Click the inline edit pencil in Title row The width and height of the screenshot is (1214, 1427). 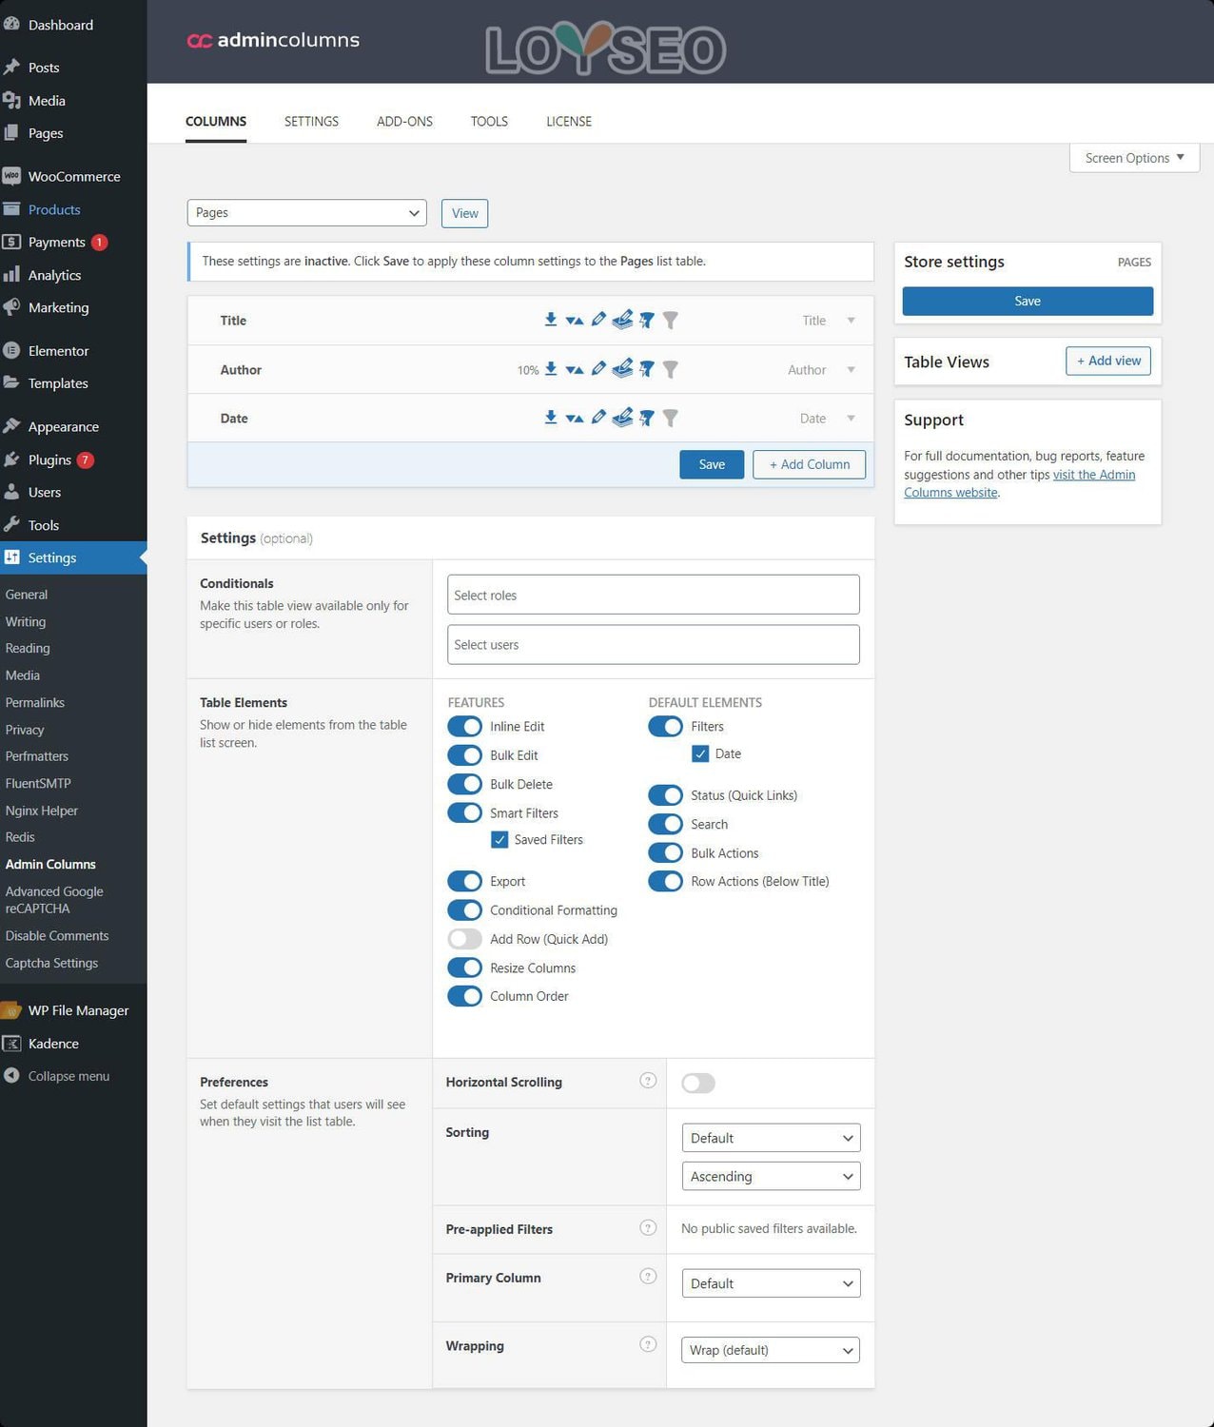click(x=598, y=320)
